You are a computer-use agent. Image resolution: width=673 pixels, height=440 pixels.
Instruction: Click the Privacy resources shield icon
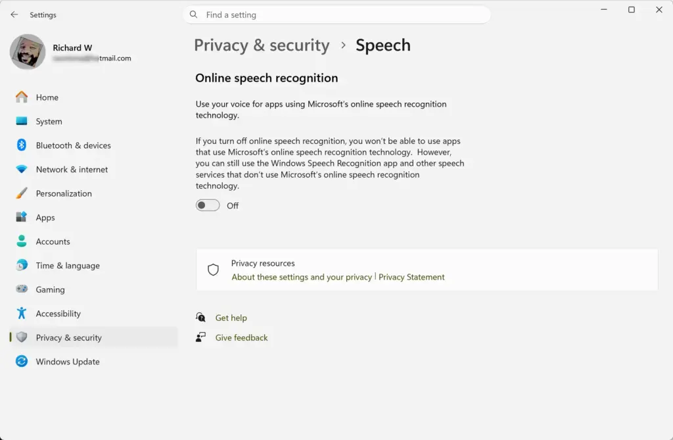(214, 270)
